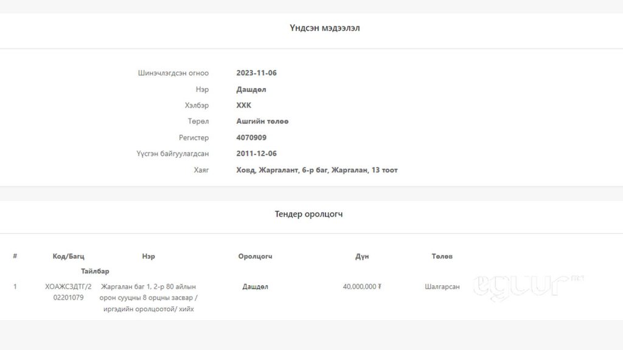The image size is (623, 350).
Task: Select Дашдөл in the Оролцогч column
Action: point(255,287)
